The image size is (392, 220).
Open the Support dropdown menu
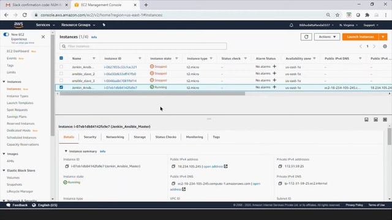tap(371, 25)
